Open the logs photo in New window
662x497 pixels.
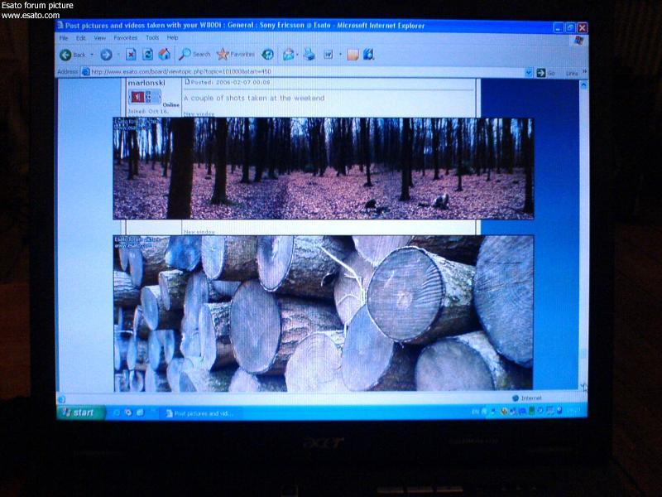[199, 232]
